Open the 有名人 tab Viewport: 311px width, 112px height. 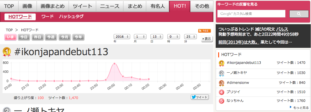point(158,6)
